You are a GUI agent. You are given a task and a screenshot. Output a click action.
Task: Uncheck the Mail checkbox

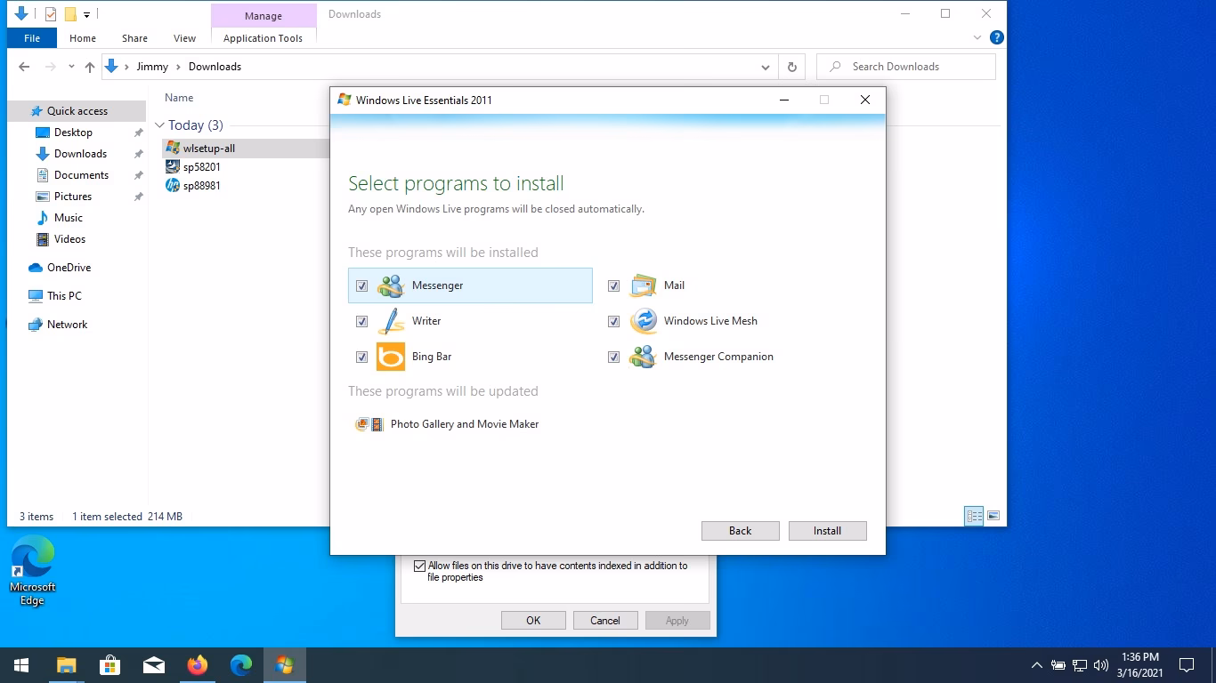click(613, 285)
